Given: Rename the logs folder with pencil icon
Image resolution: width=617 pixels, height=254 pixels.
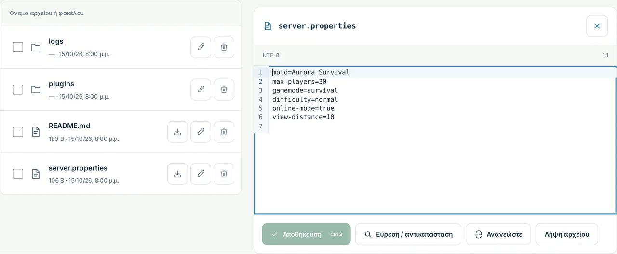Looking at the screenshot, I should pyautogui.click(x=201, y=47).
